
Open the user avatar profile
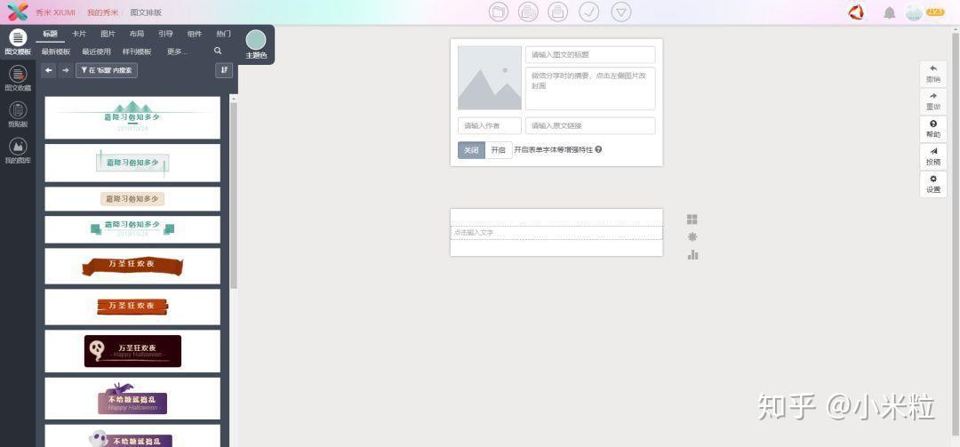pyautogui.click(x=914, y=12)
